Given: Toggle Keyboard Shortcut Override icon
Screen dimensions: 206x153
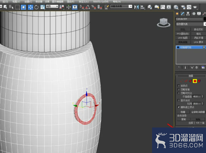Looking at the screenshot, I should (75, 7).
